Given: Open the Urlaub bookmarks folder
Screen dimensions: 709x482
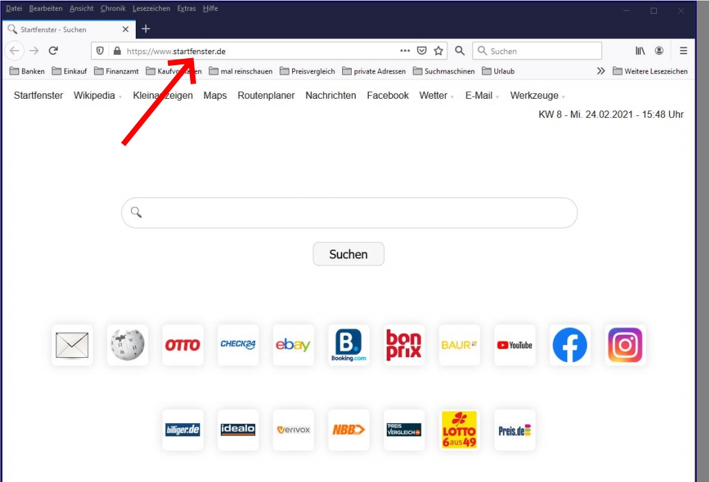Looking at the screenshot, I should pyautogui.click(x=498, y=71).
